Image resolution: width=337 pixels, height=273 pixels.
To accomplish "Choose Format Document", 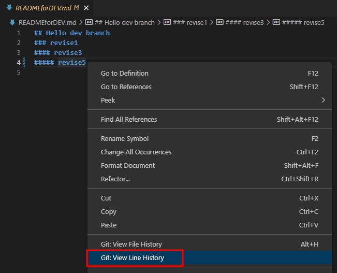I will click(x=210, y=165).
